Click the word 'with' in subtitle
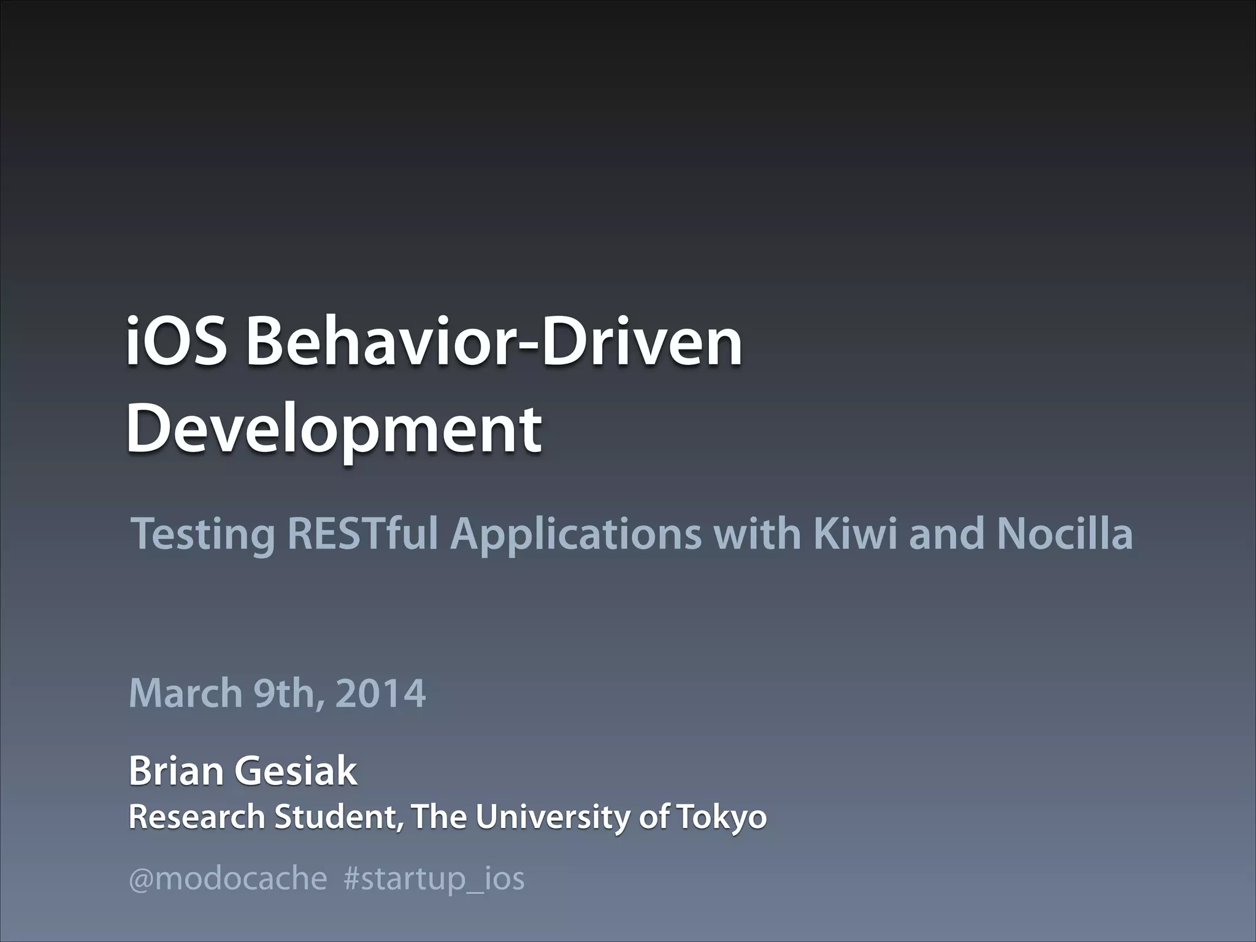The height and width of the screenshot is (942, 1256). click(x=757, y=534)
